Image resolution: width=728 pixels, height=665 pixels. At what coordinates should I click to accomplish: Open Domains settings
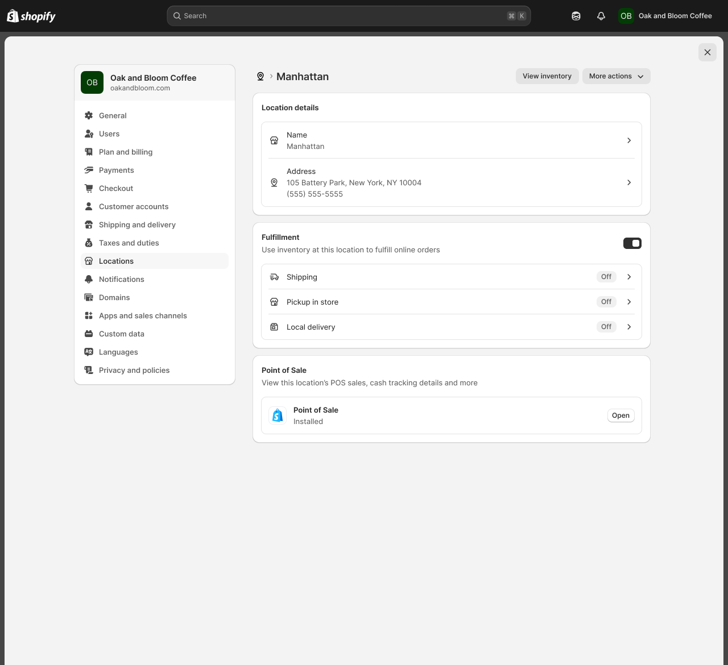[x=155, y=297]
